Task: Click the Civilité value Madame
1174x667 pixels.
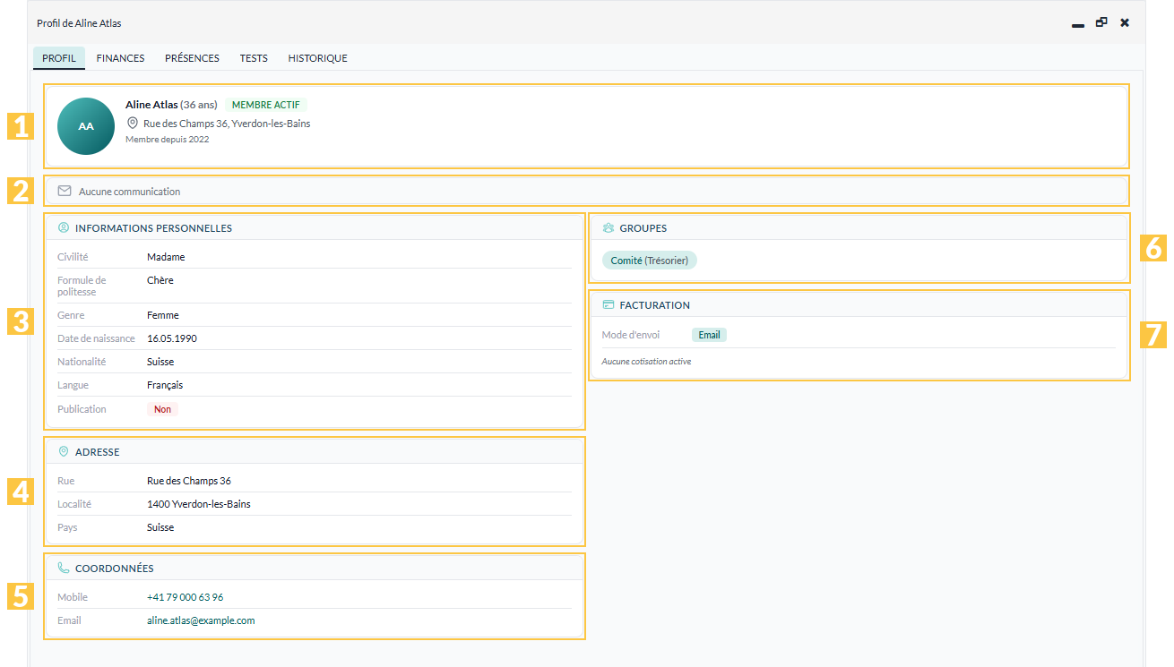Action: (x=166, y=257)
